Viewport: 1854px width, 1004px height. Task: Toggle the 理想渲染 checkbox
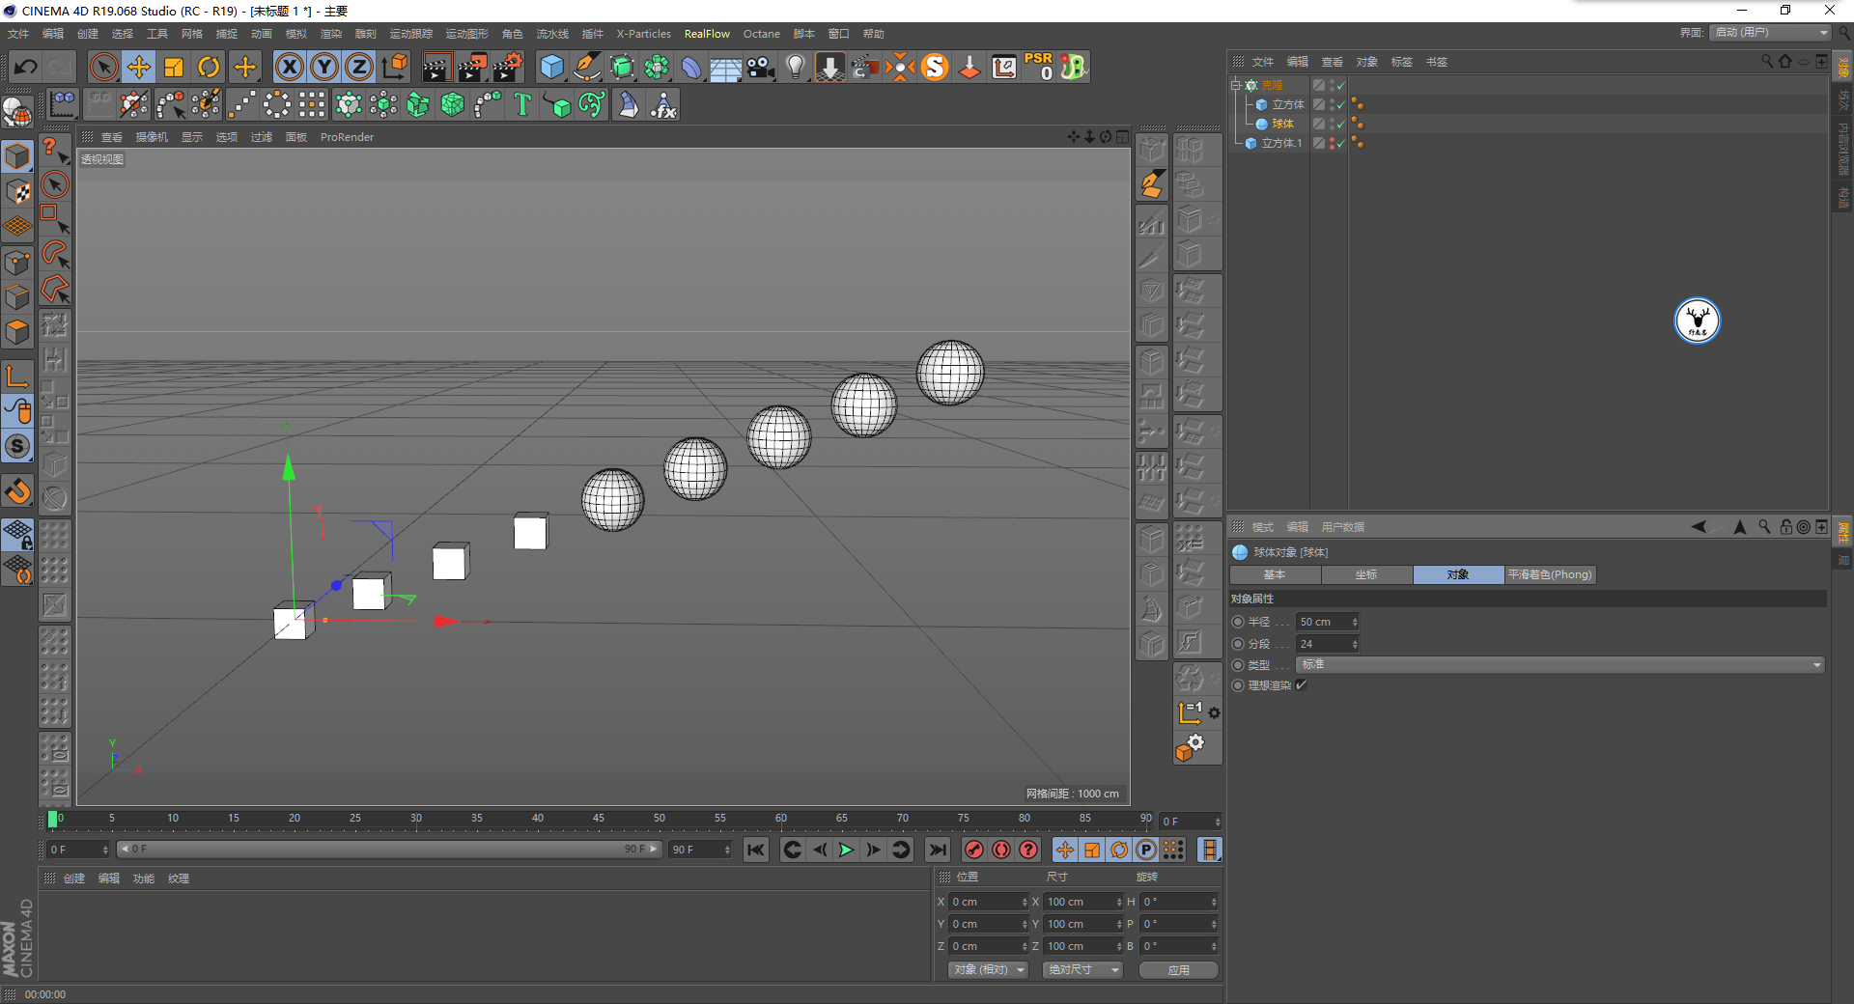[x=1302, y=685]
